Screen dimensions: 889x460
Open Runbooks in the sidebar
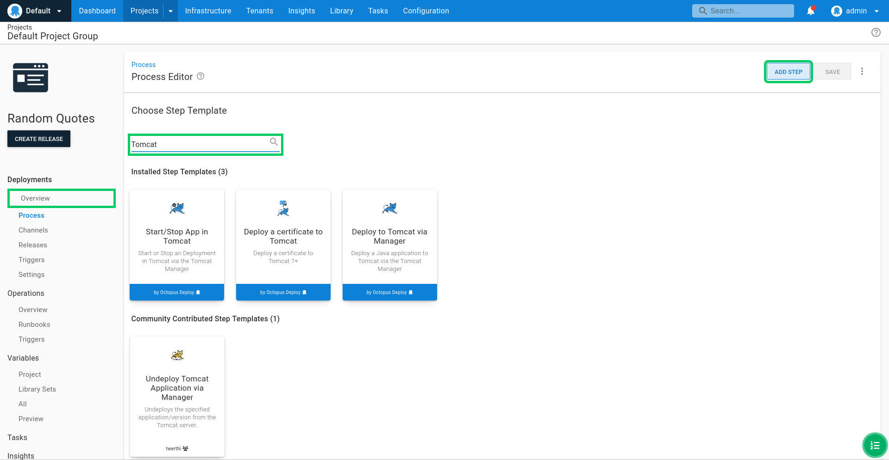point(34,325)
